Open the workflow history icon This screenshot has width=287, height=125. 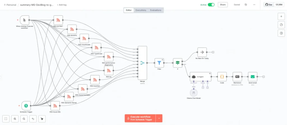tap(246, 5)
